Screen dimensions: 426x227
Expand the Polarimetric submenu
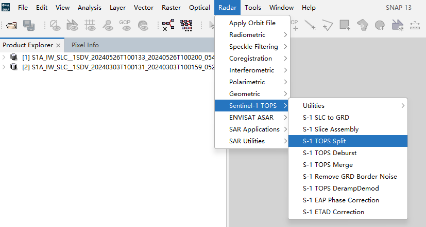pos(252,82)
